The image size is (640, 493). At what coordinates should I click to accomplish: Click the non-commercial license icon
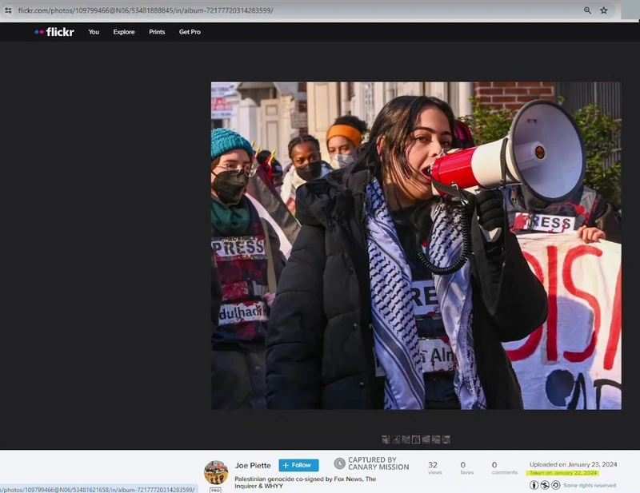click(545, 485)
